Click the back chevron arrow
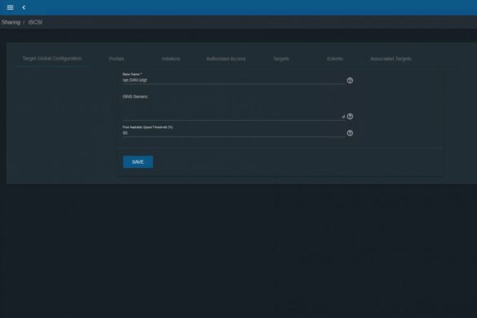Screen dimensions: 477x318 (24, 7)
